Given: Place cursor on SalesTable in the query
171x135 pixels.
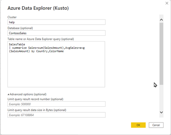Looking at the screenshot, I should click(17, 44).
